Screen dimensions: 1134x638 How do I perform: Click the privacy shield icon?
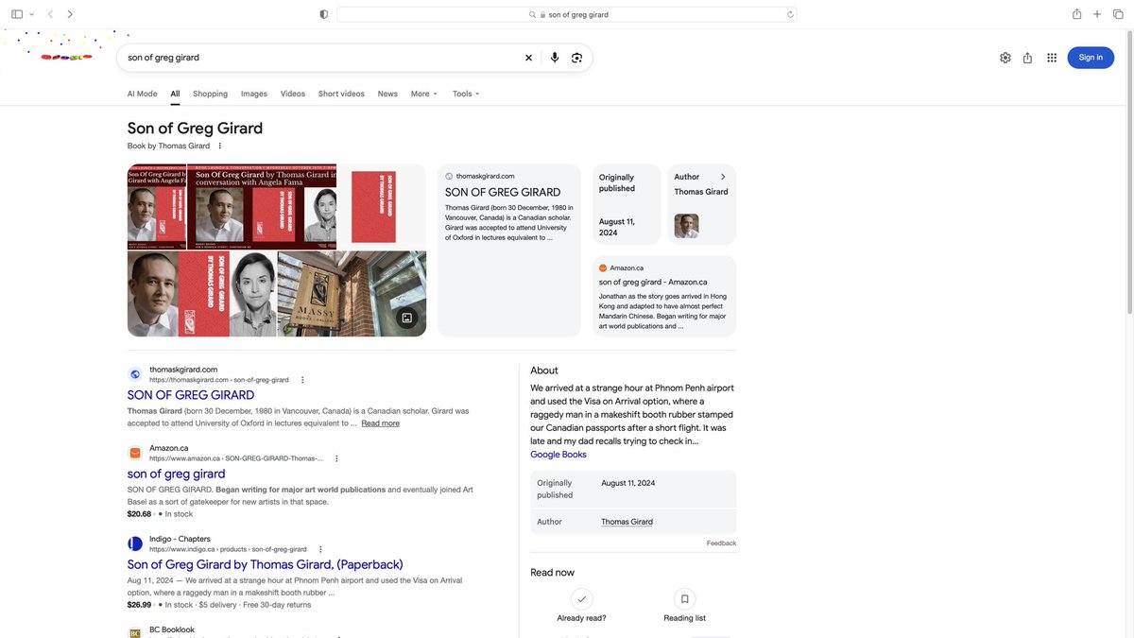click(324, 14)
